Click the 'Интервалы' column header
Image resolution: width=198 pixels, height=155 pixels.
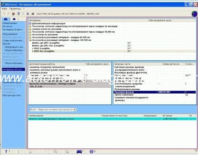[76, 20]
